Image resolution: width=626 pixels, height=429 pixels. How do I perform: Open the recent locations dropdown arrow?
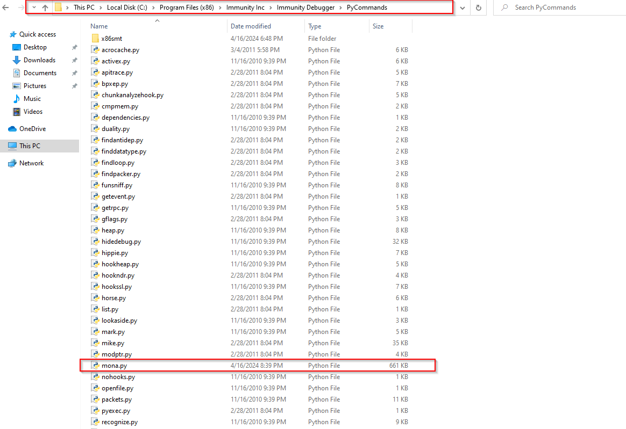[33, 8]
